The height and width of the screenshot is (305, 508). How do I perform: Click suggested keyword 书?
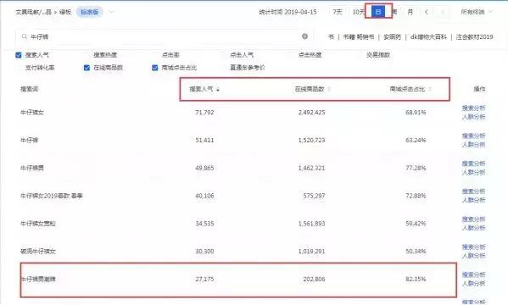tap(331, 37)
